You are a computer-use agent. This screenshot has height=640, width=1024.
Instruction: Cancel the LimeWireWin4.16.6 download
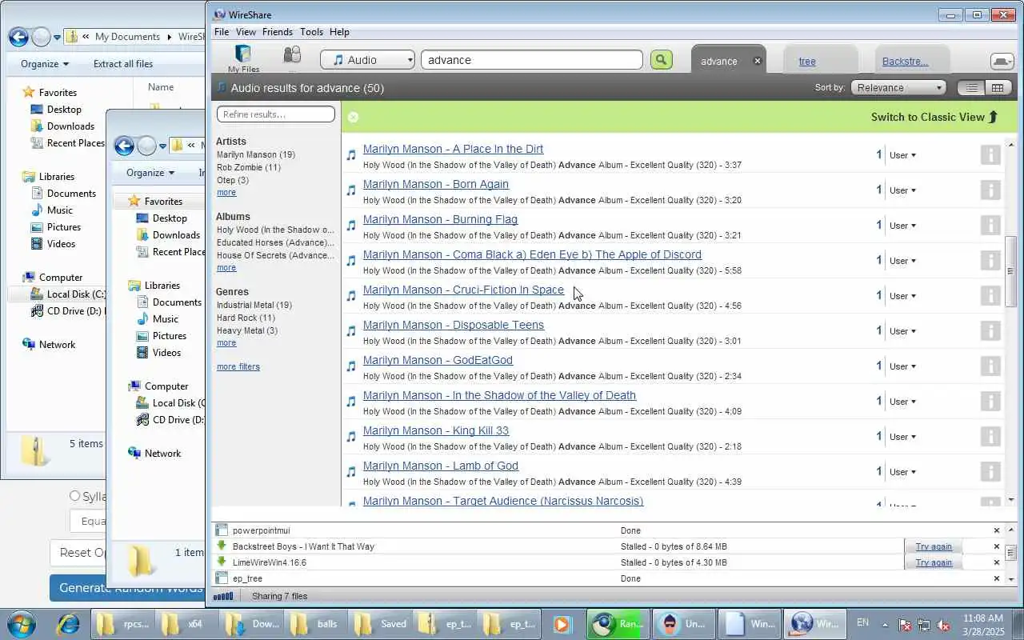pyautogui.click(x=997, y=562)
